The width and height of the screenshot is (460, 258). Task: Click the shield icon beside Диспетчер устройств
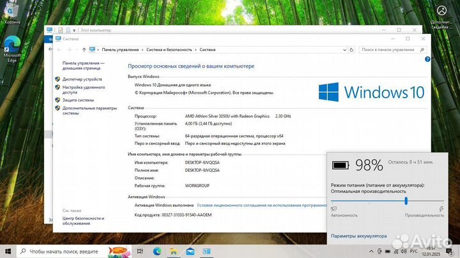pyautogui.click(x=57, y=79)
